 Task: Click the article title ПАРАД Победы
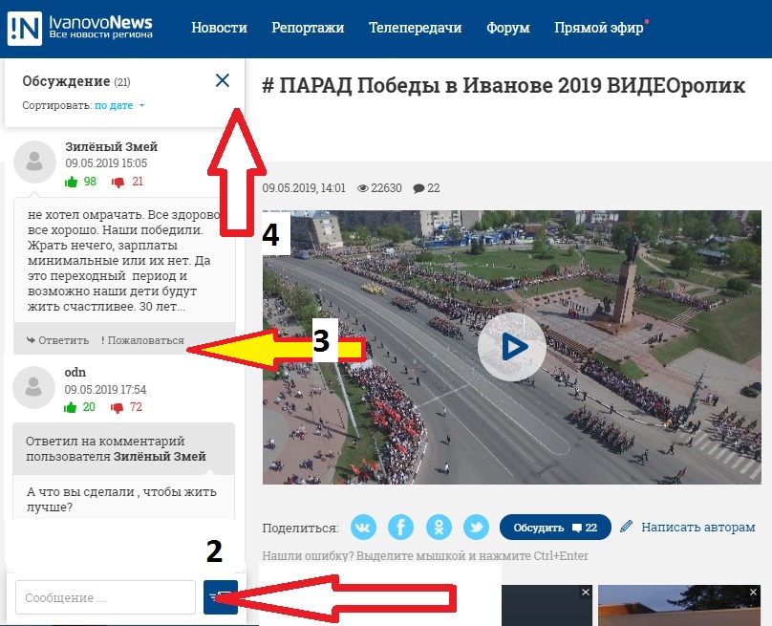coord(504,86)
